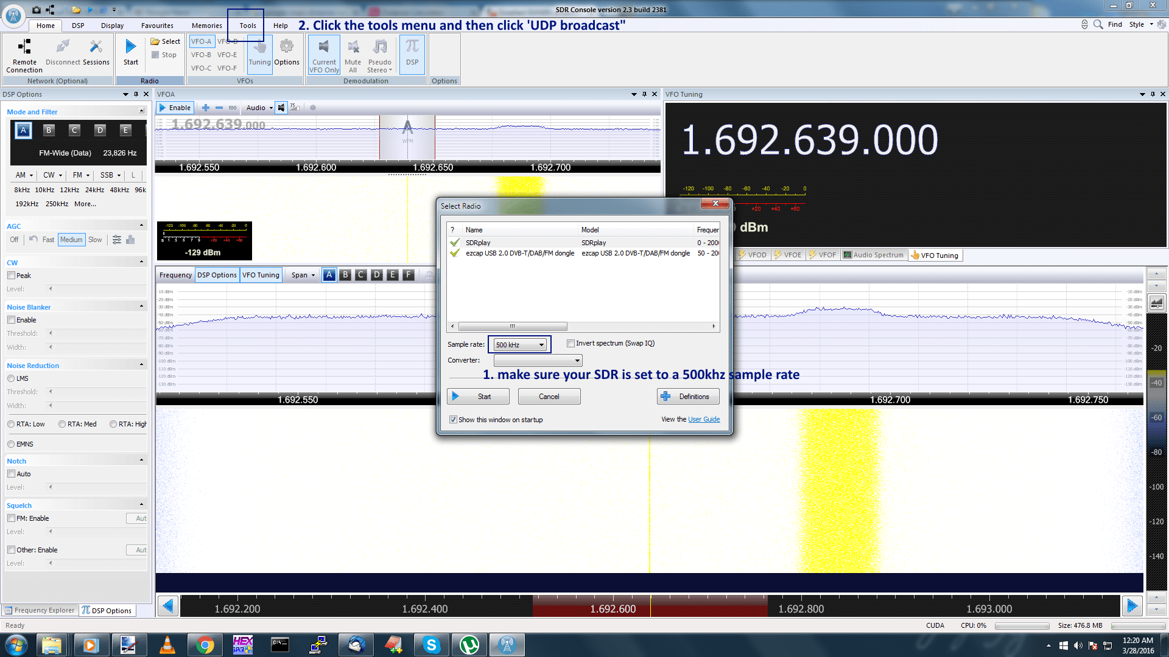1169x657 pixels.
Task: Click the right scroll arrow of frequency bar
Action: [x=1132, y=606]
